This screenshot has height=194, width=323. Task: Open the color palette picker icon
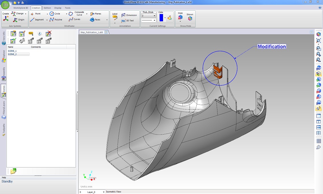click(169, 18)
